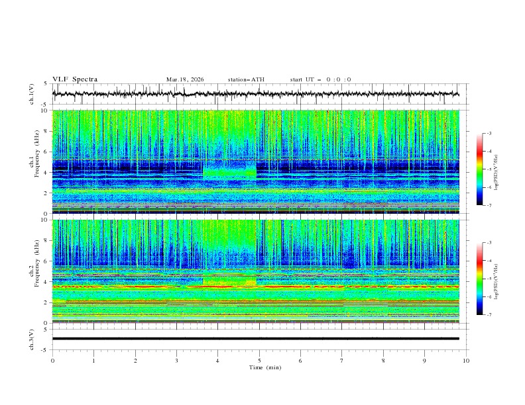Click the '-7' label on lower colorbar
Viewport: 525px width, 405px height.
pos(489,314)
